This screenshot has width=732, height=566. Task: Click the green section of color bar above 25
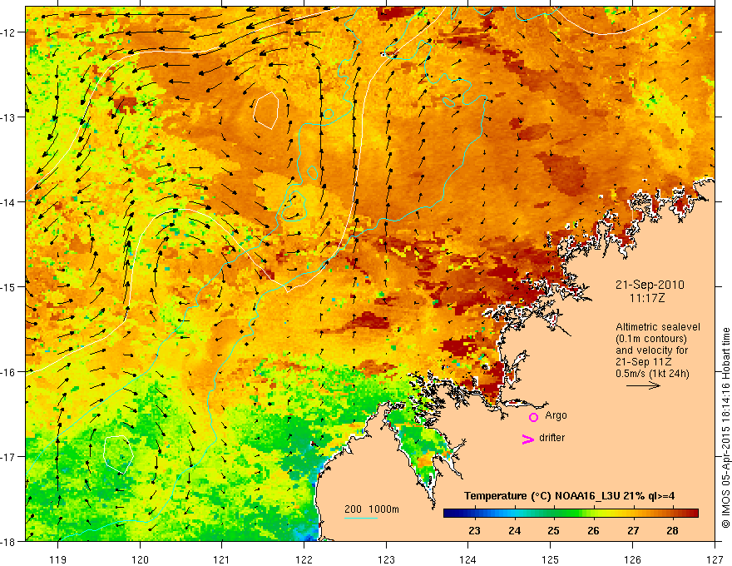click(x=554, y=514)
